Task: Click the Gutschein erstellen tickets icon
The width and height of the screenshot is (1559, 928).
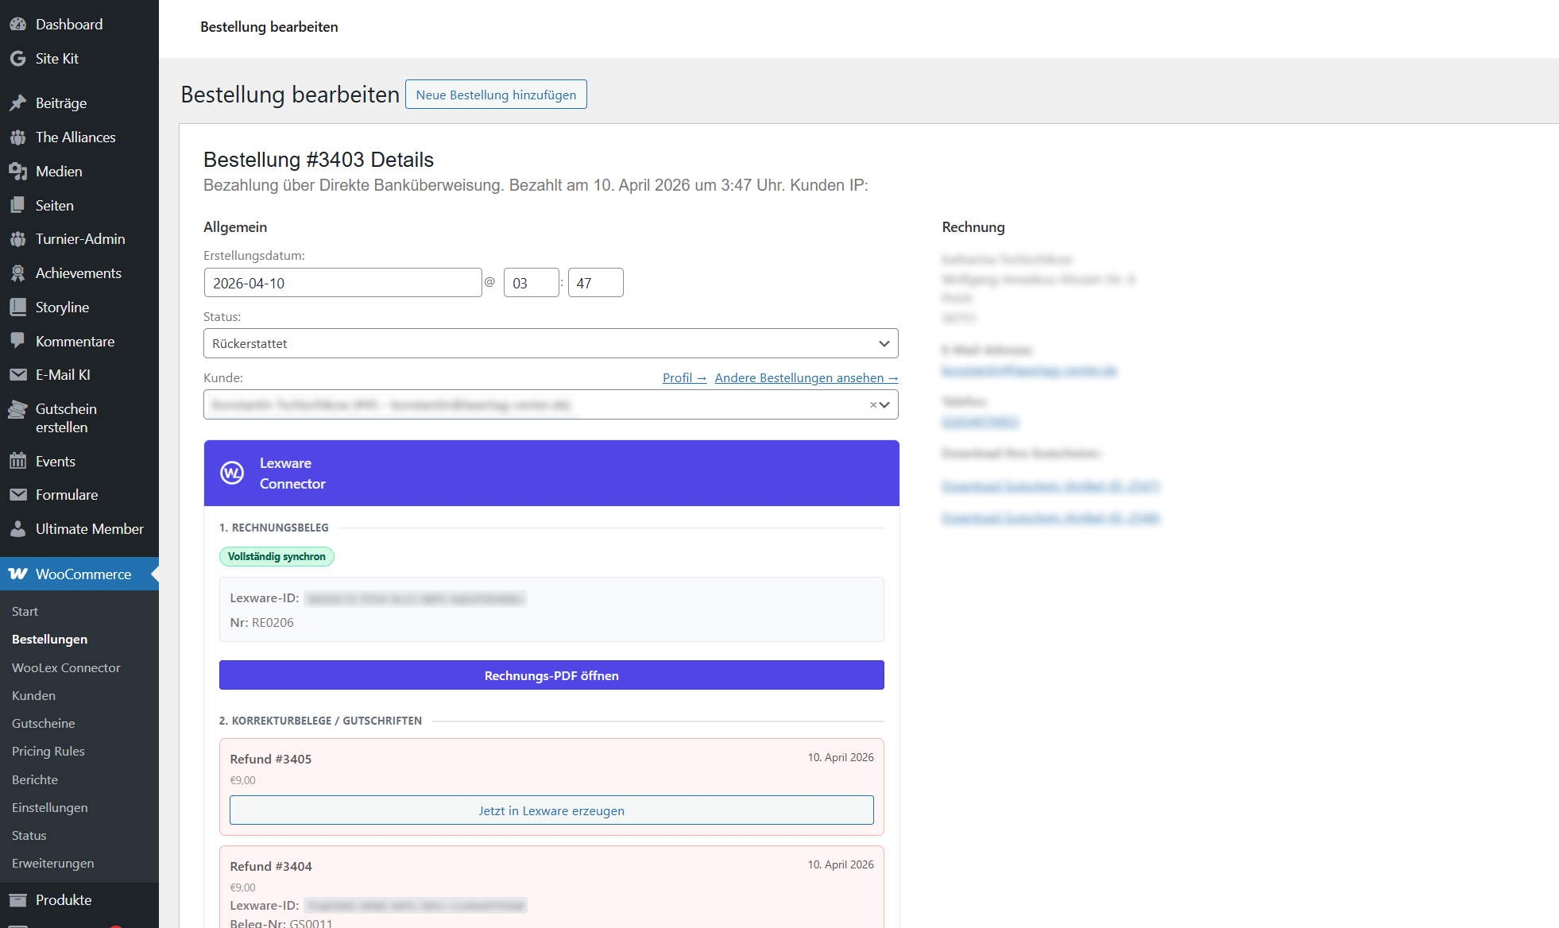Action: pyautogui.click(x=17, y=409)
